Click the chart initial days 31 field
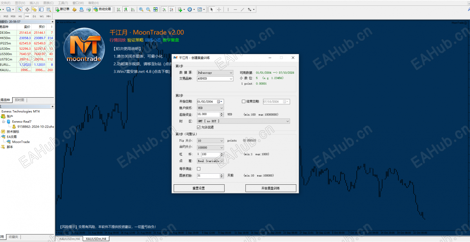 click(x=208, y=176)
